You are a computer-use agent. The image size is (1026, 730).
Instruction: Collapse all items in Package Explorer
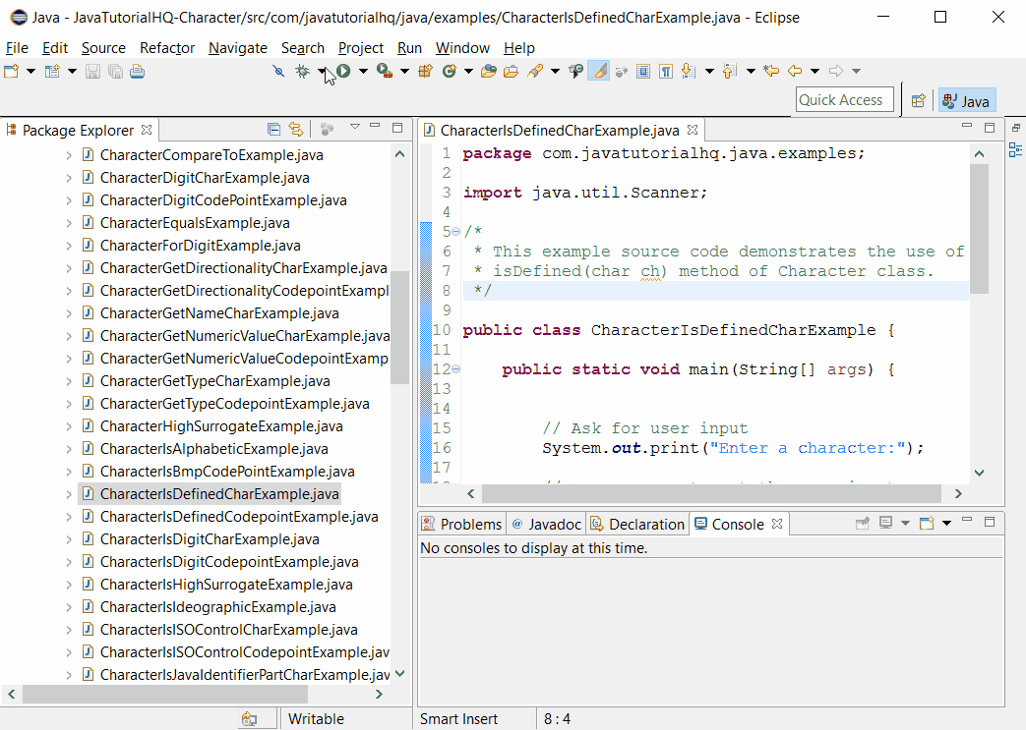pyautogui.click(x=274, y=130)
